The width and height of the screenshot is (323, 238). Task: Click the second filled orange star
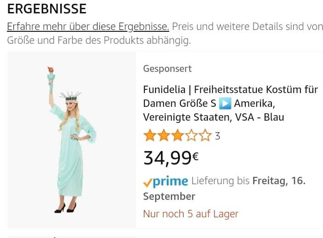(x=164, y=136)
